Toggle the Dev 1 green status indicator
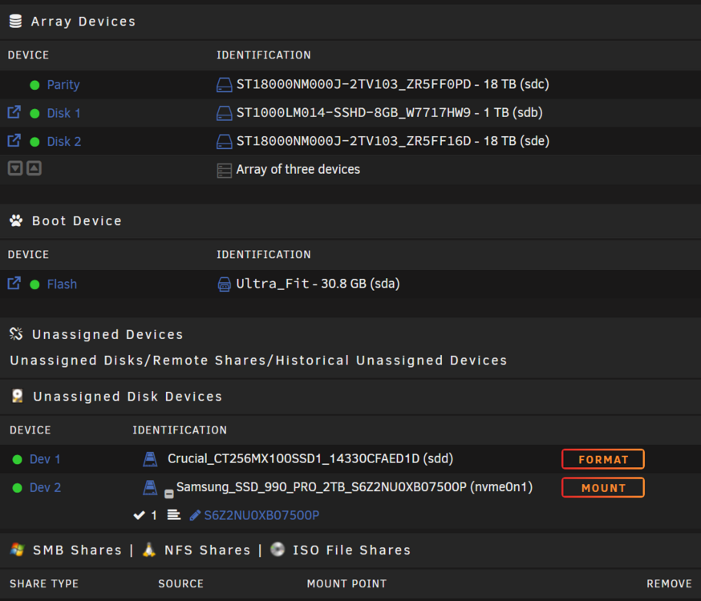701x601 pixels. [18, 459]
